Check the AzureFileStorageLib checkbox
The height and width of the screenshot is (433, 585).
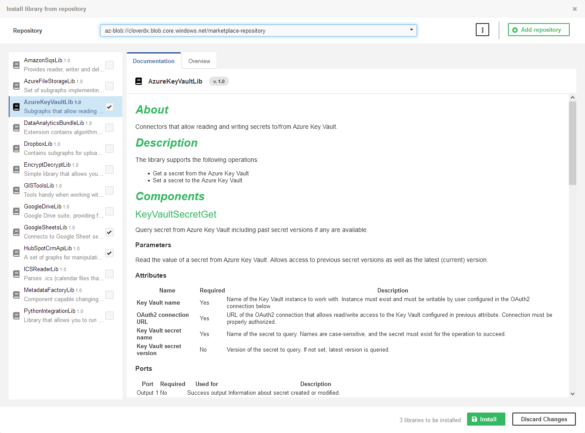[x=110, y=86]
